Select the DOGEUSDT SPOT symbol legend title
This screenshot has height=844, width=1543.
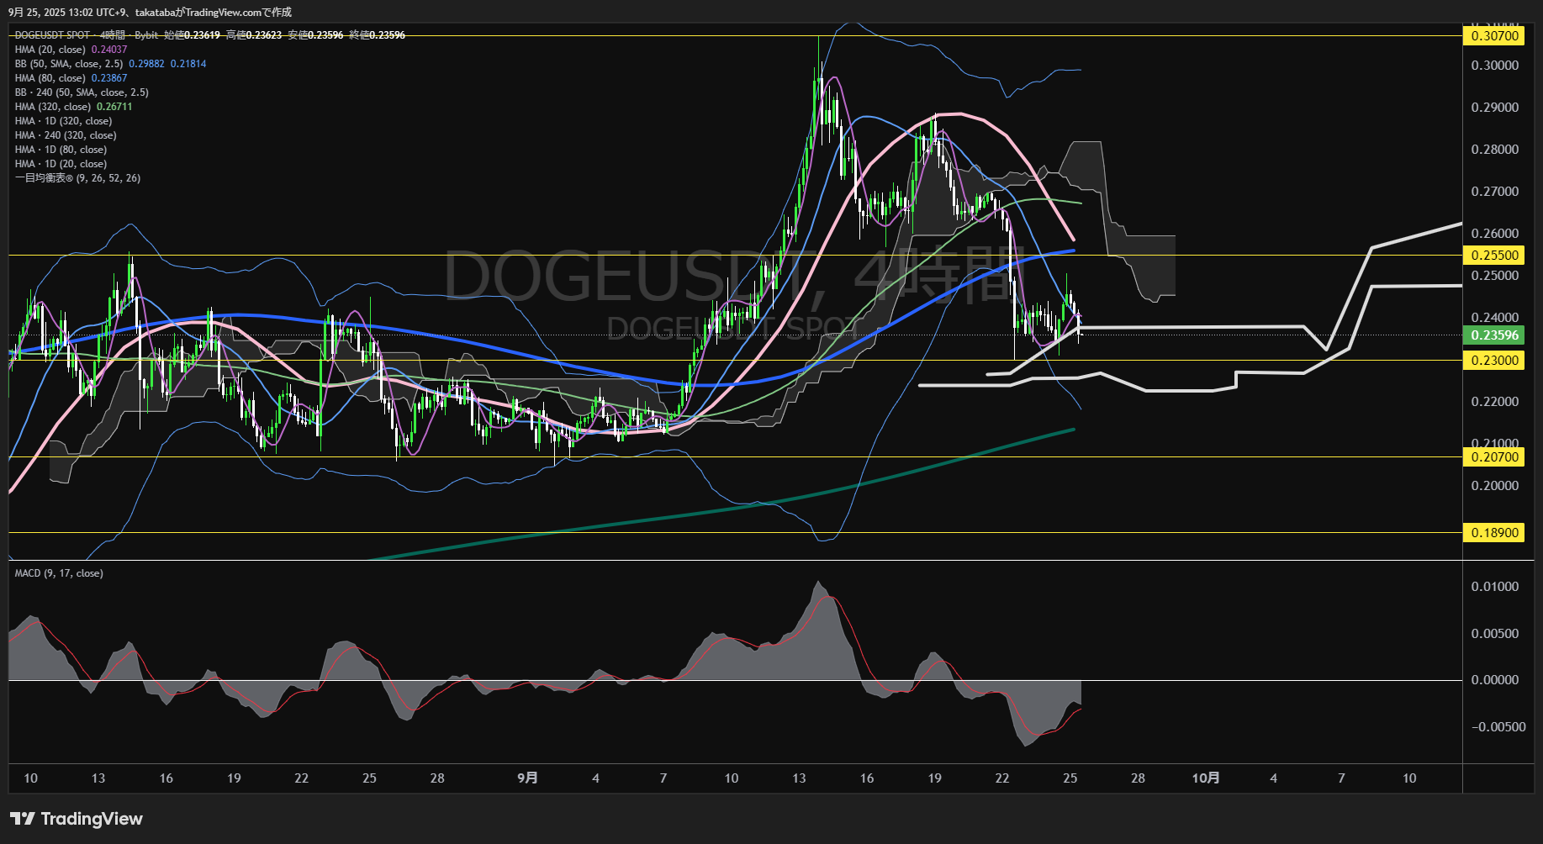pyautogui.click(x=52, y=35)
